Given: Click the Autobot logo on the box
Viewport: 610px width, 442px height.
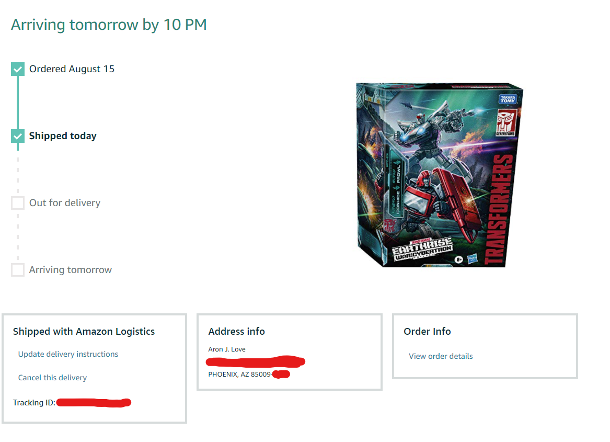Looking at the screenshot, I should (506, 122).
